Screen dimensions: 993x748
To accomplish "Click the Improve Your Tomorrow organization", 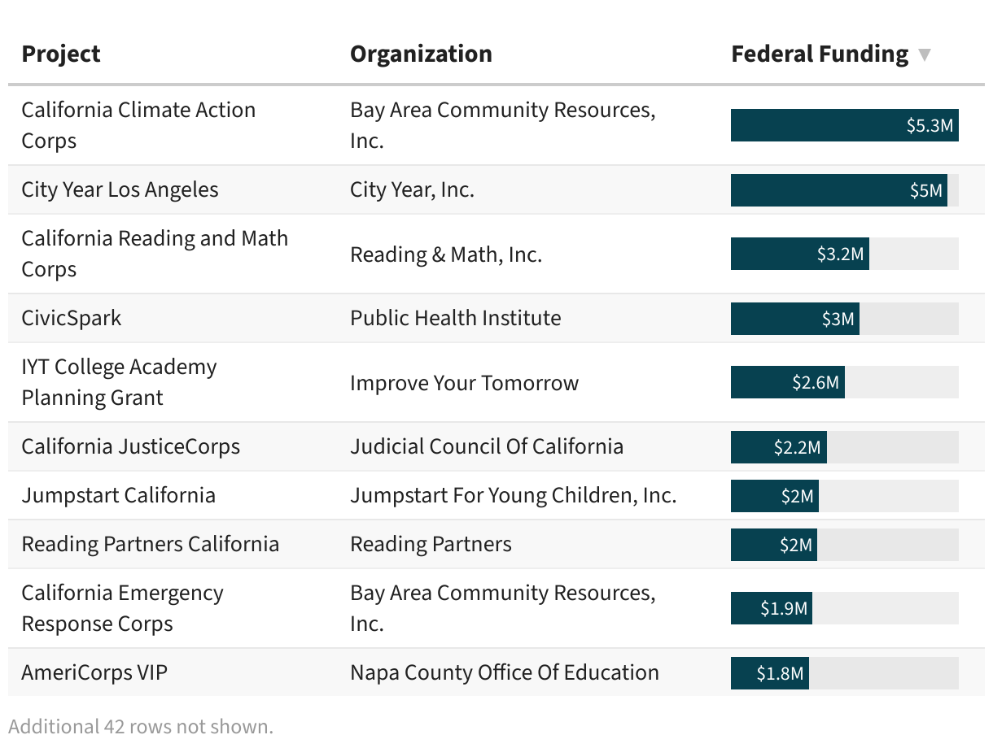I will (464, 383).
